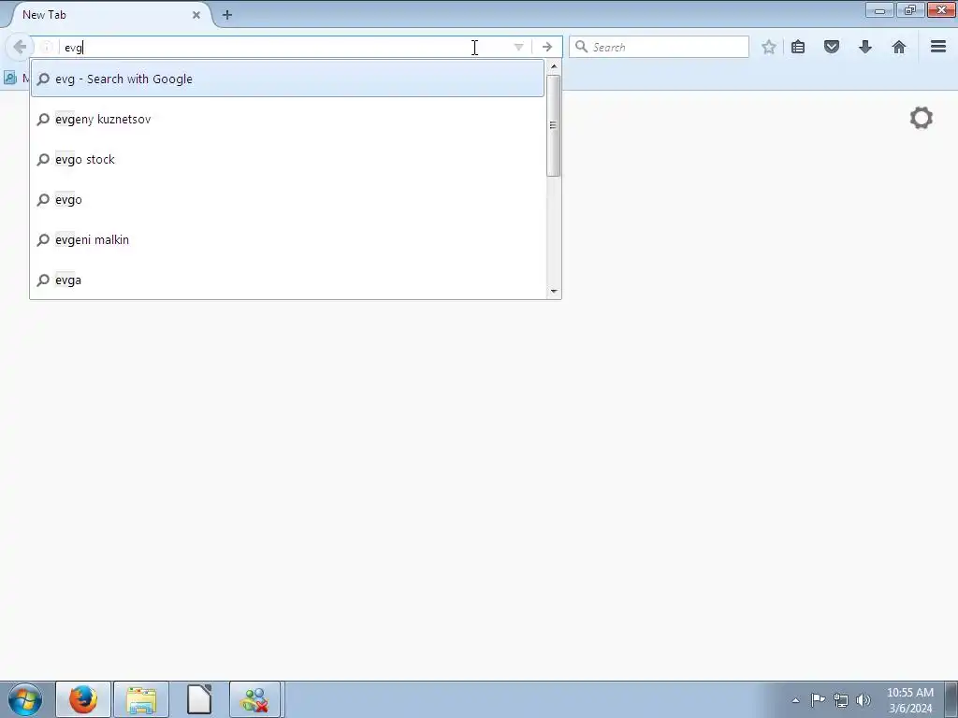Restore down the Firefox window
The height and width of the screenshot is (718, 958).
(909, 9)
